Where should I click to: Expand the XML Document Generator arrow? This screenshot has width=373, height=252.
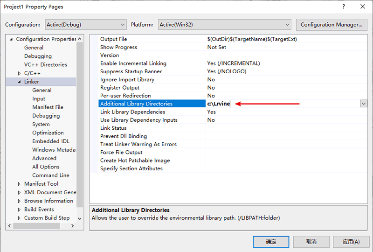[x=19, y=192]
